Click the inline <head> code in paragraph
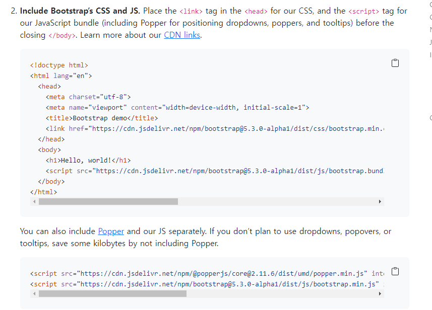The width and height of the screenshot is (432, 310). (256, 11)
